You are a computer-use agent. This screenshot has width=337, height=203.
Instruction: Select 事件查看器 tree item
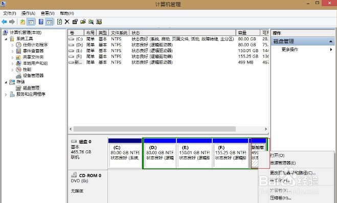pyautogui.click(x=33, y=51)
